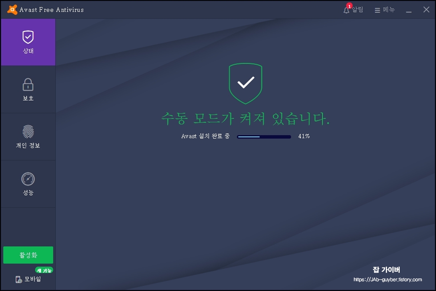Image resolution: width=436 pixels, height=291 pixels.
Task: Open the 보호 (Protection) lock tab
Action: click(x=28, y=89)
